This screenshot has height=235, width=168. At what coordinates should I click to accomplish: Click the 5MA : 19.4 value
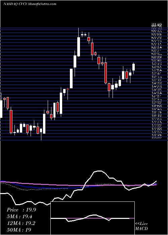pyautogui.click(x=19, y=217)
